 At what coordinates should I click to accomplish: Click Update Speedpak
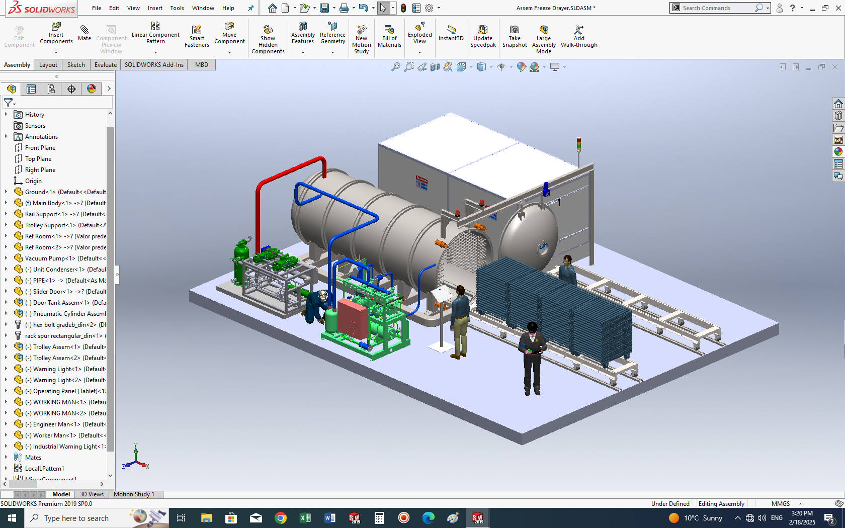click(483, 36)
